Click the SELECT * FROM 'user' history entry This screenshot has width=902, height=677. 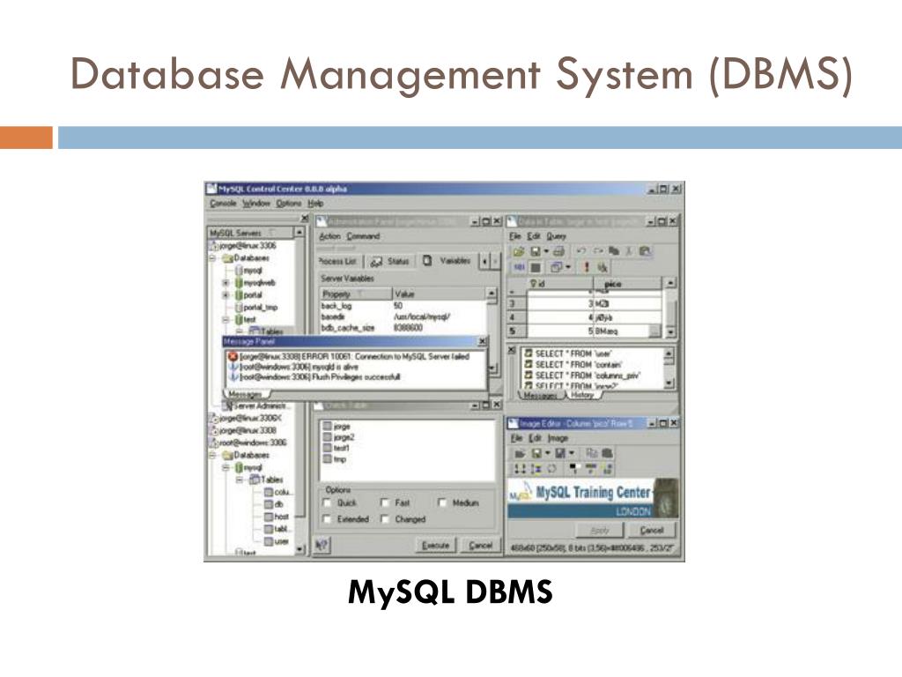567,353
